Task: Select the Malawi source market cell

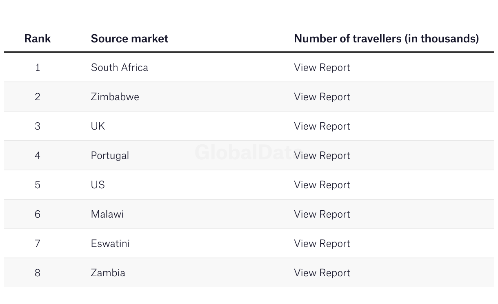Action: (107, 214)
